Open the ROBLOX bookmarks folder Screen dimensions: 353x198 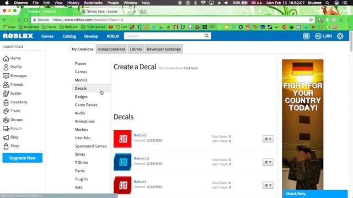68,27
